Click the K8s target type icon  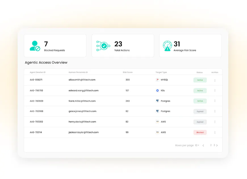(157, 90)
